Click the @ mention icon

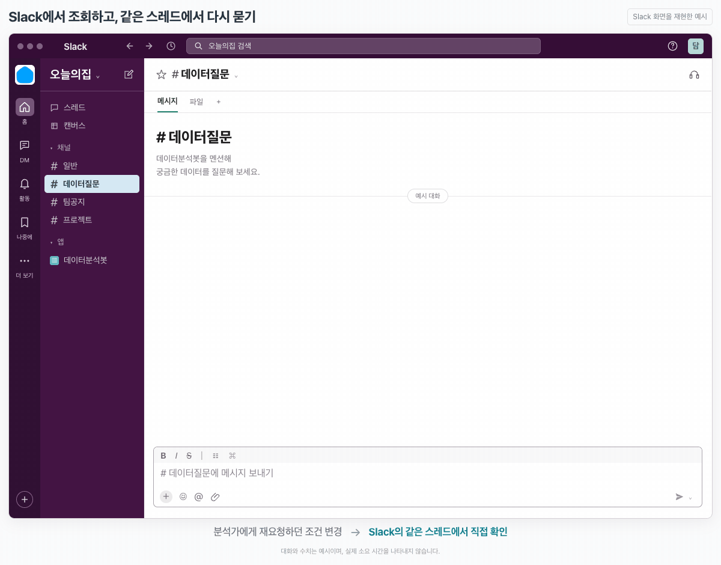199,496
